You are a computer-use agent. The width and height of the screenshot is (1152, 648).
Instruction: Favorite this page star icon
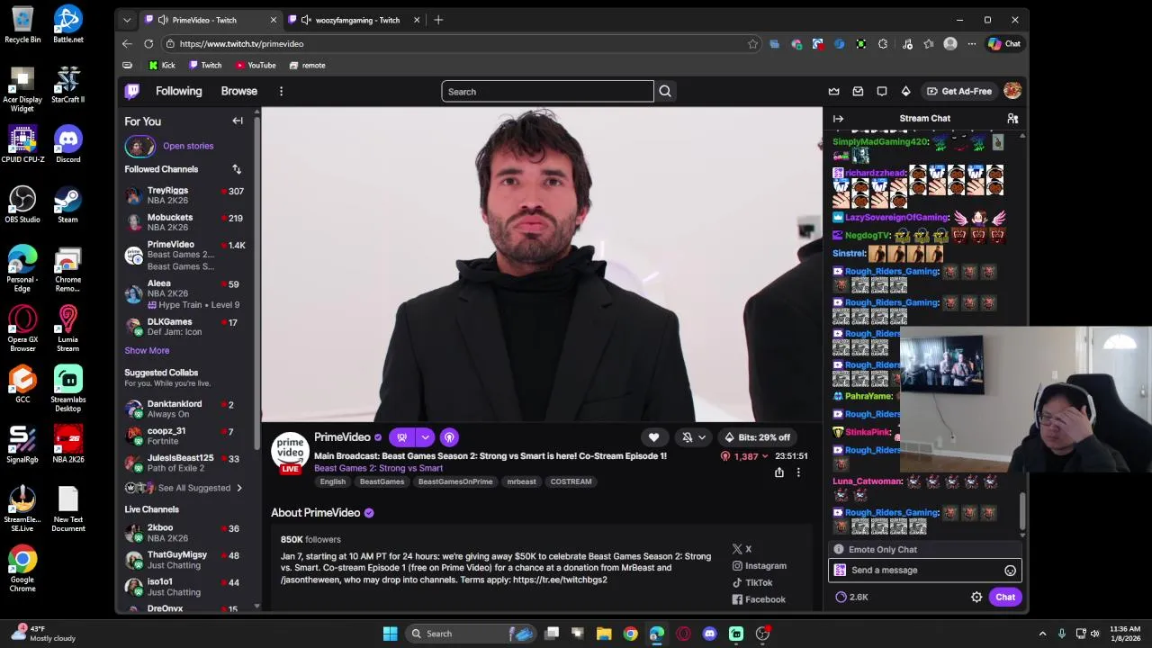point(752,43)
